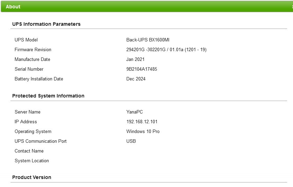This screenshot has width=293, height=187.
Task: Select the IP address 192.168.12.101
Action: (142, 122)
